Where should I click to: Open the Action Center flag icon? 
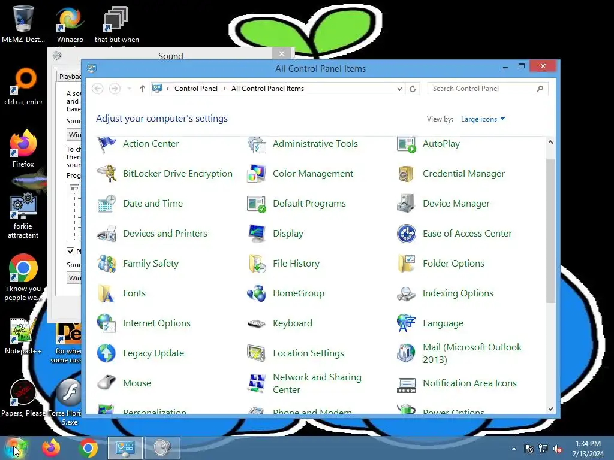107,144
